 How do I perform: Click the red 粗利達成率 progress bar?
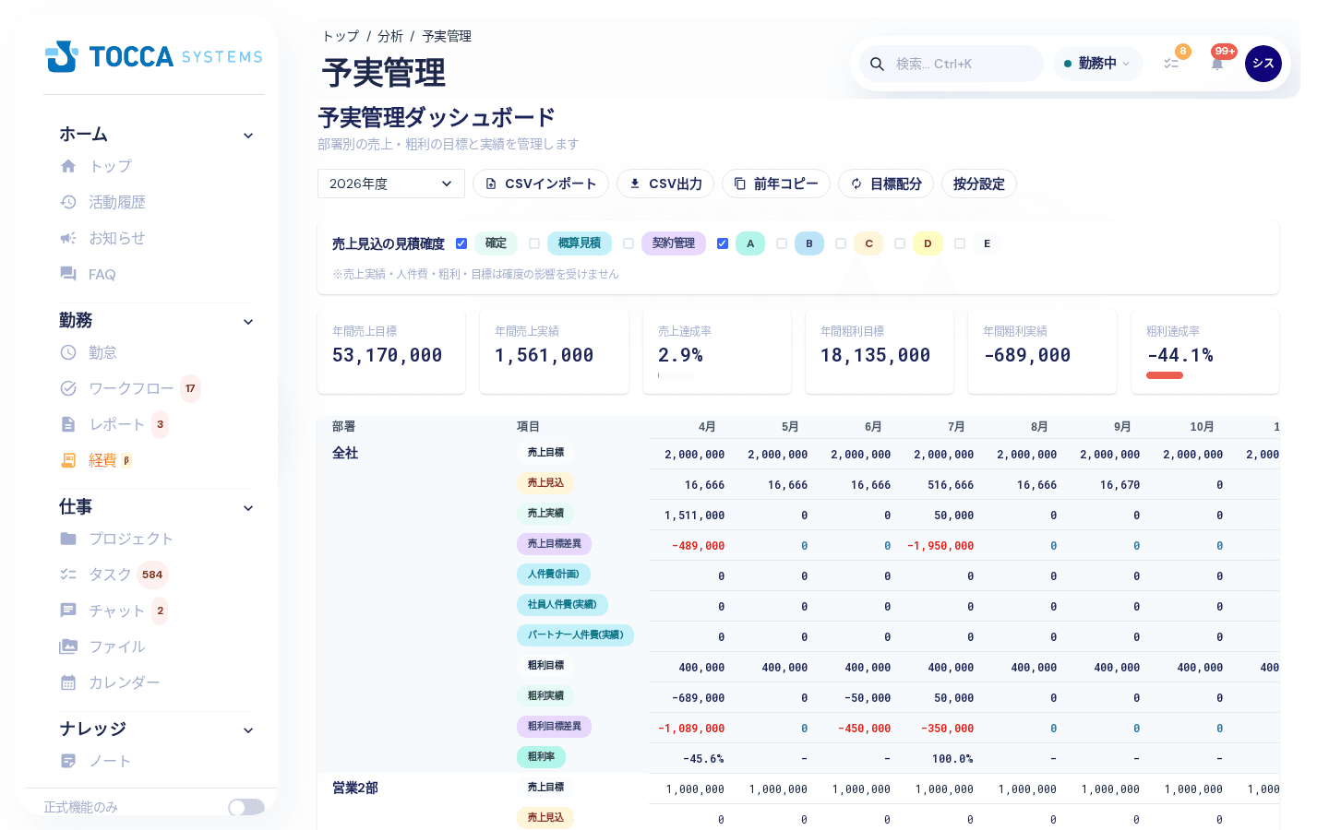pos(1165,375)
